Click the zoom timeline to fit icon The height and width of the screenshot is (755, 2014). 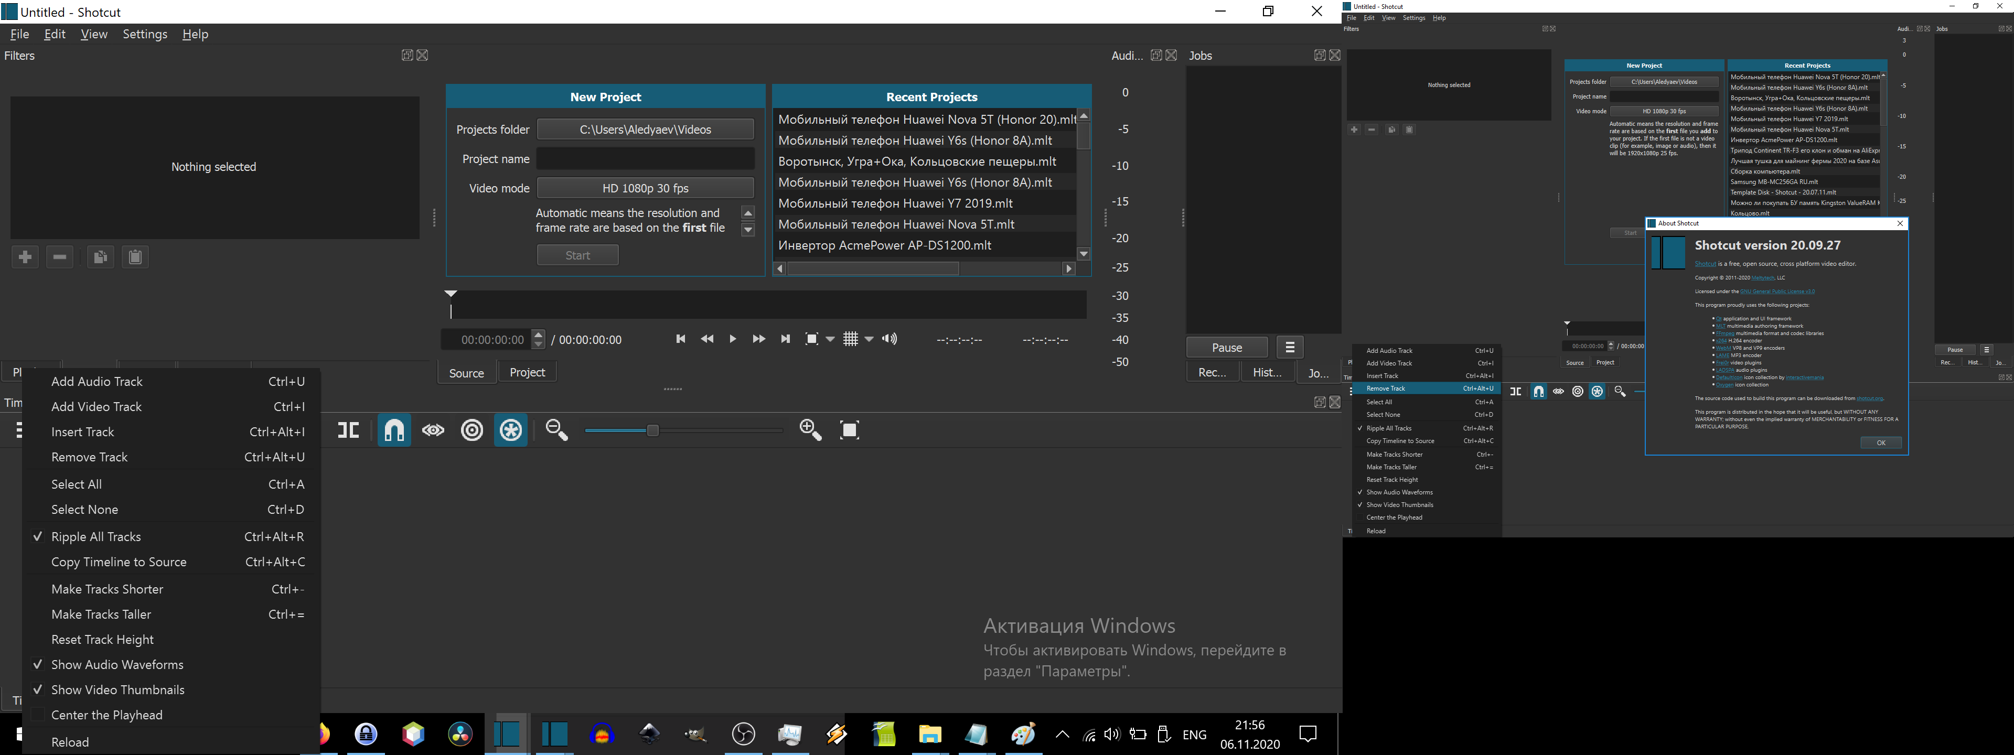click(850, 429)
